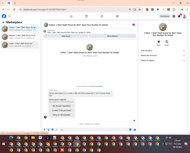Open more options for the Leslie chat
Image resolution: width=190 pixels, height=153 pixels.
click(x=34, y=45)
